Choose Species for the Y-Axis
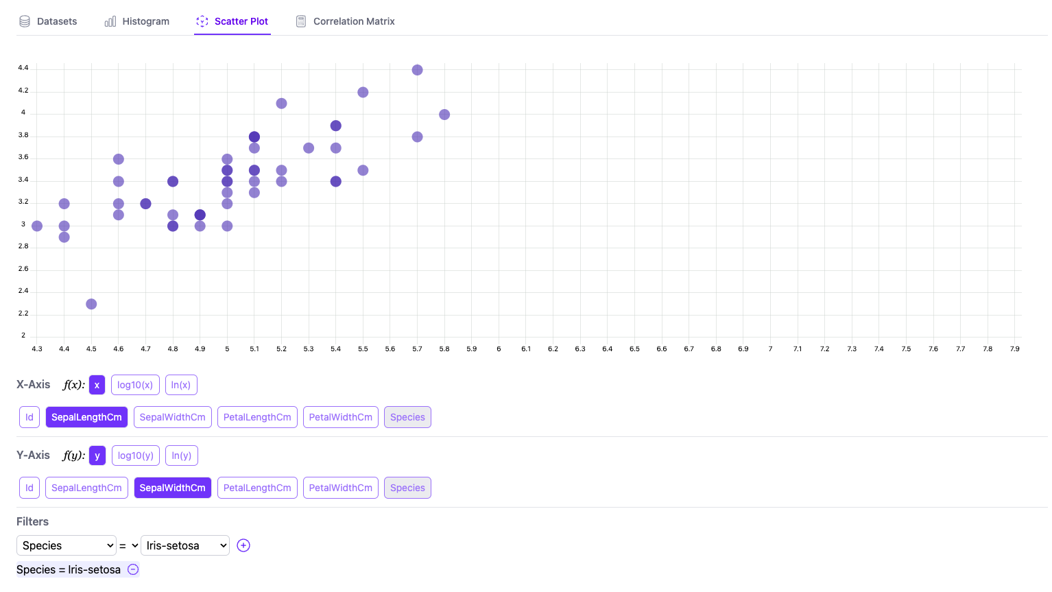Viewport: 1052px width, 592px height. [x=407, y=488]
